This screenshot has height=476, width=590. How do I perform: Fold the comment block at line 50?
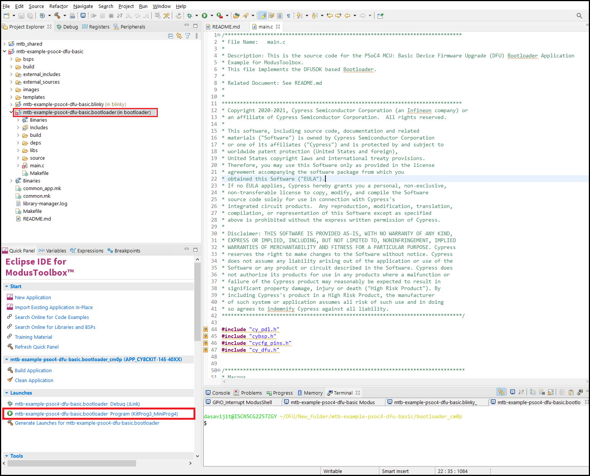pos(219,370)
